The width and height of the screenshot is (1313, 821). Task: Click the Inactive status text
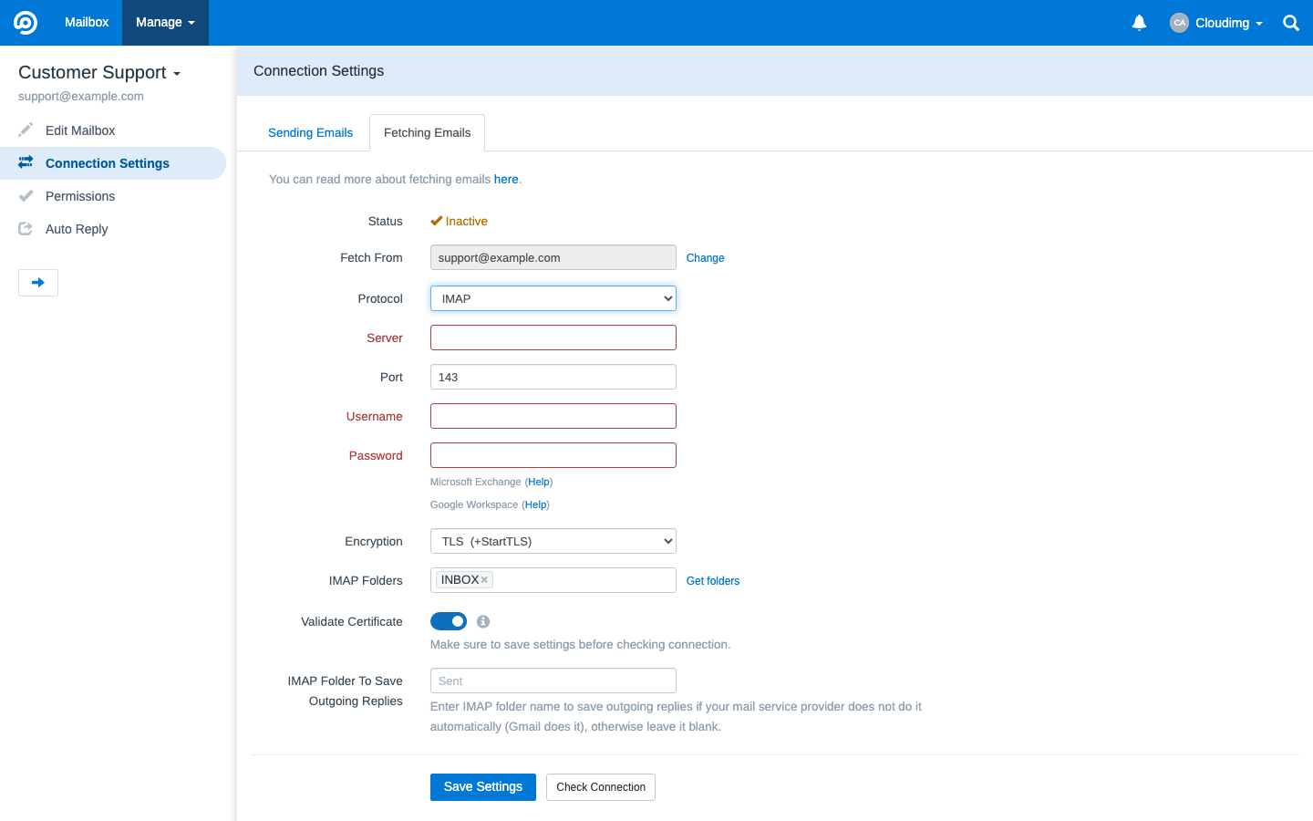(x=467, y=221)
